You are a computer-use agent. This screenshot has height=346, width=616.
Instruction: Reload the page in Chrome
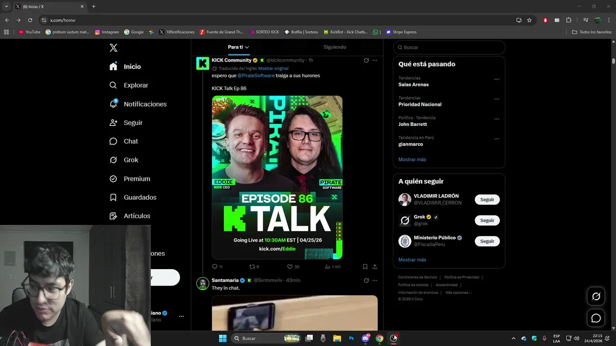[x=30, y=20]
